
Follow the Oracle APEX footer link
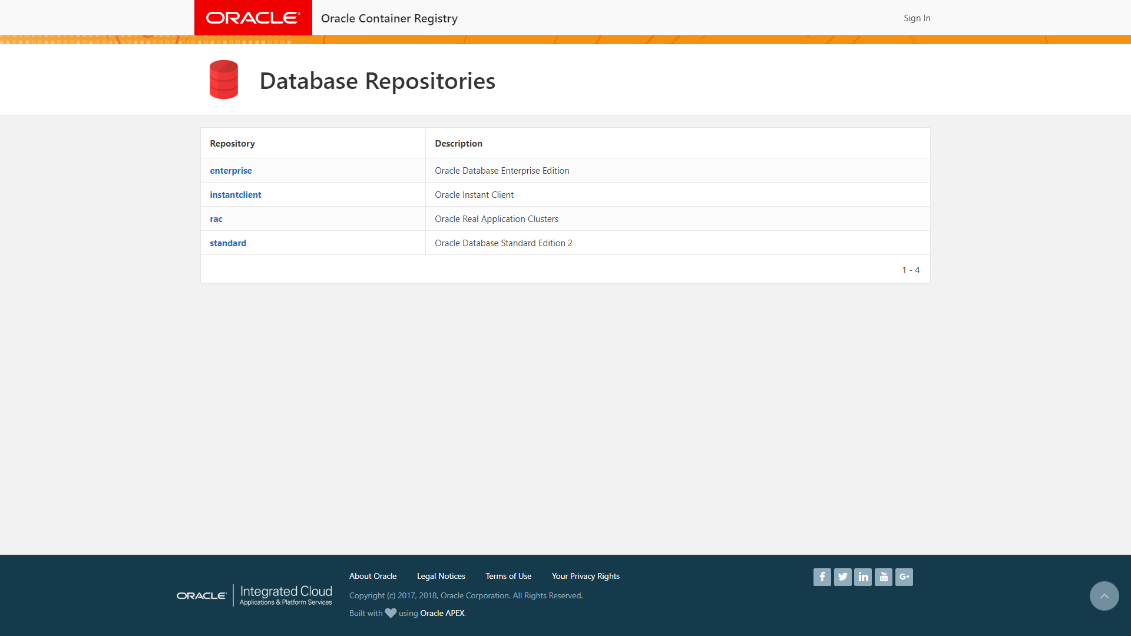point(442,613)
